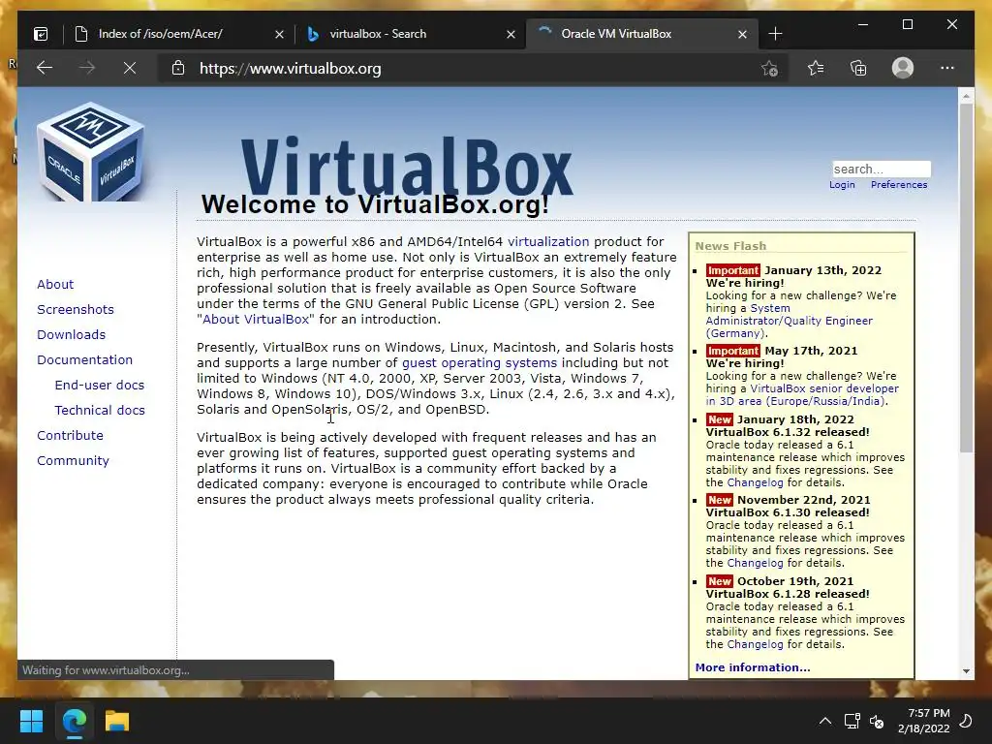Add this page to favorites star icon
Screen dimensions: 992x744
pos(769,69)
